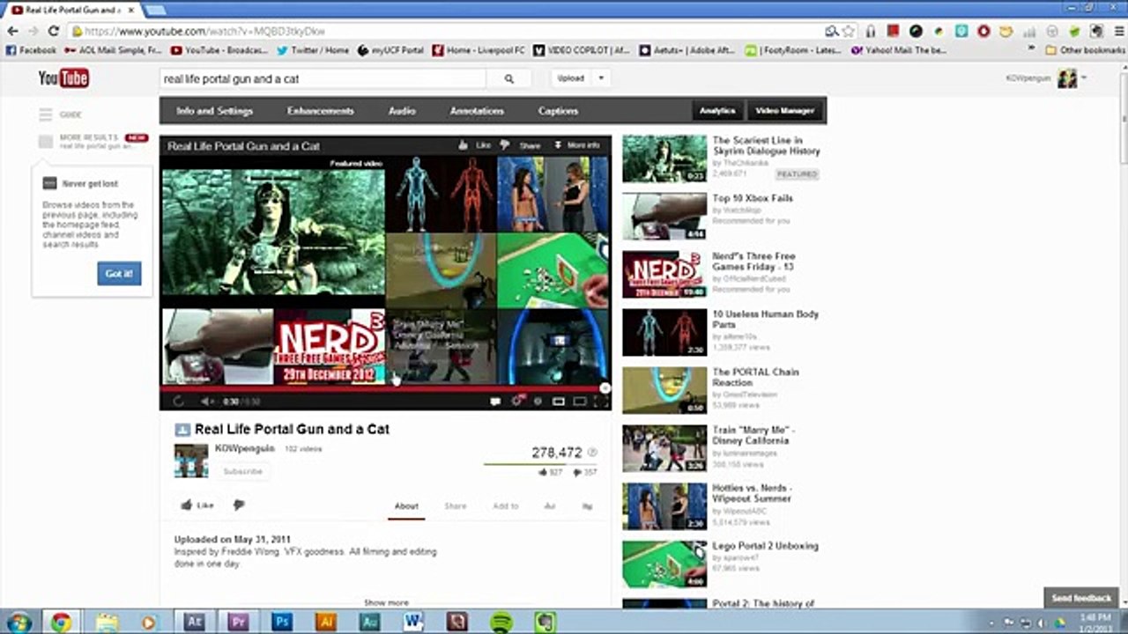Open player settings gear icon
1128x634 pixels.
[517, 402]
